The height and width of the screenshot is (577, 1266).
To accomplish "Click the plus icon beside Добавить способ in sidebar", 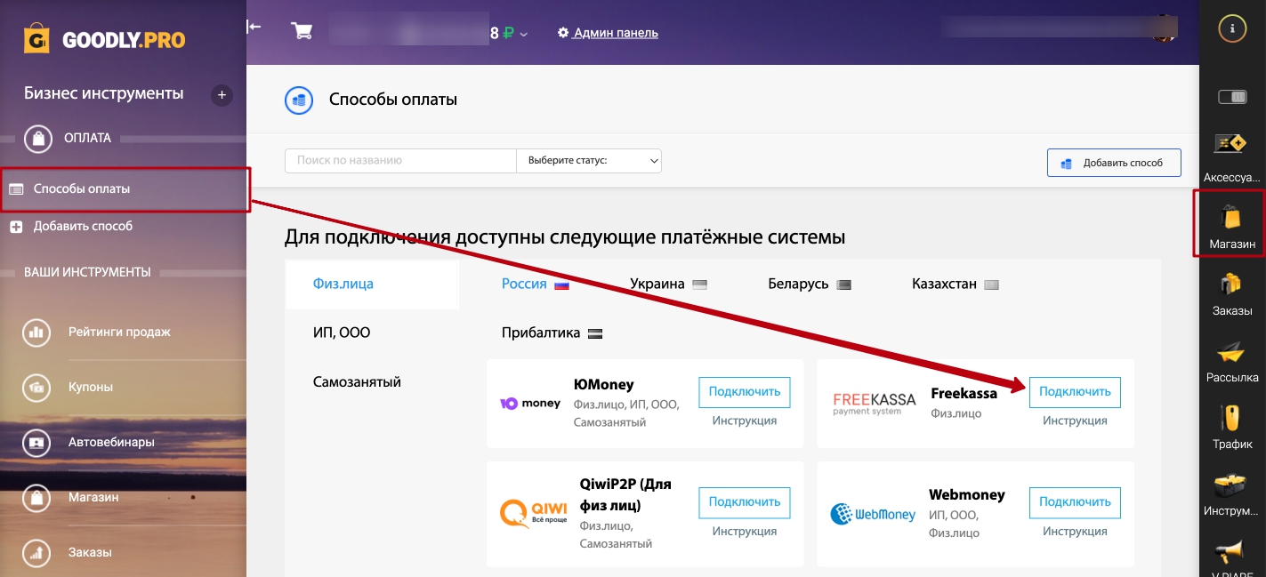I will (16, 227).
